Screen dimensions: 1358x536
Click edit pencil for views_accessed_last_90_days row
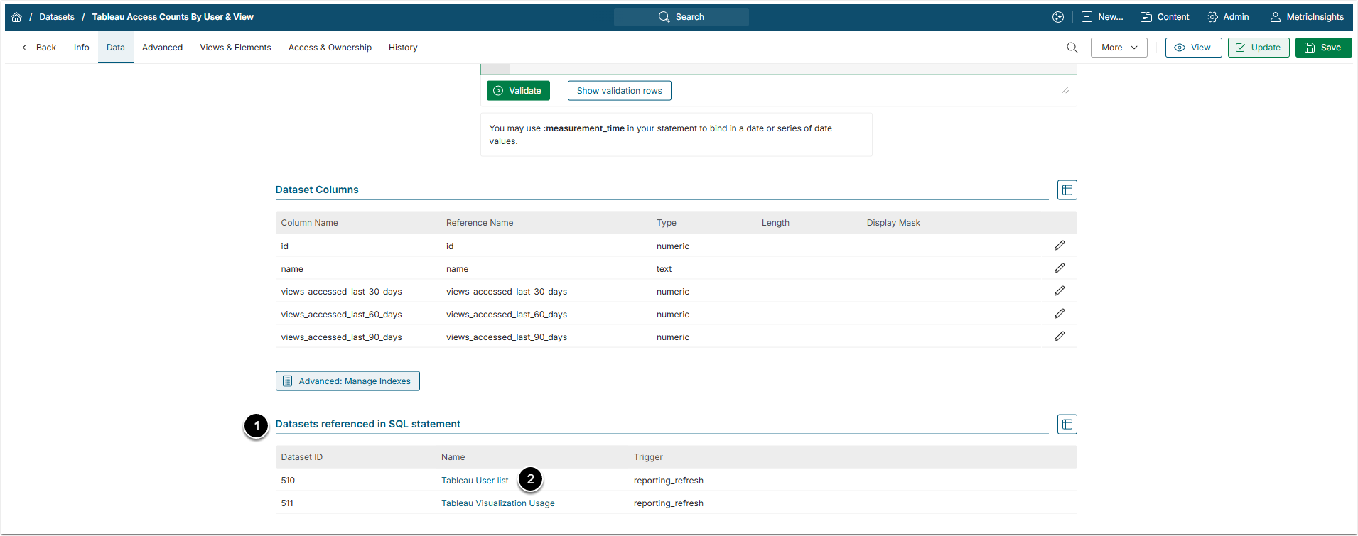pos(1059,337)
